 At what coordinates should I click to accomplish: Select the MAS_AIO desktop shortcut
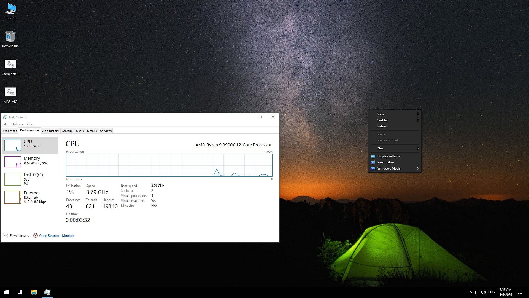(x=10, y=95)
